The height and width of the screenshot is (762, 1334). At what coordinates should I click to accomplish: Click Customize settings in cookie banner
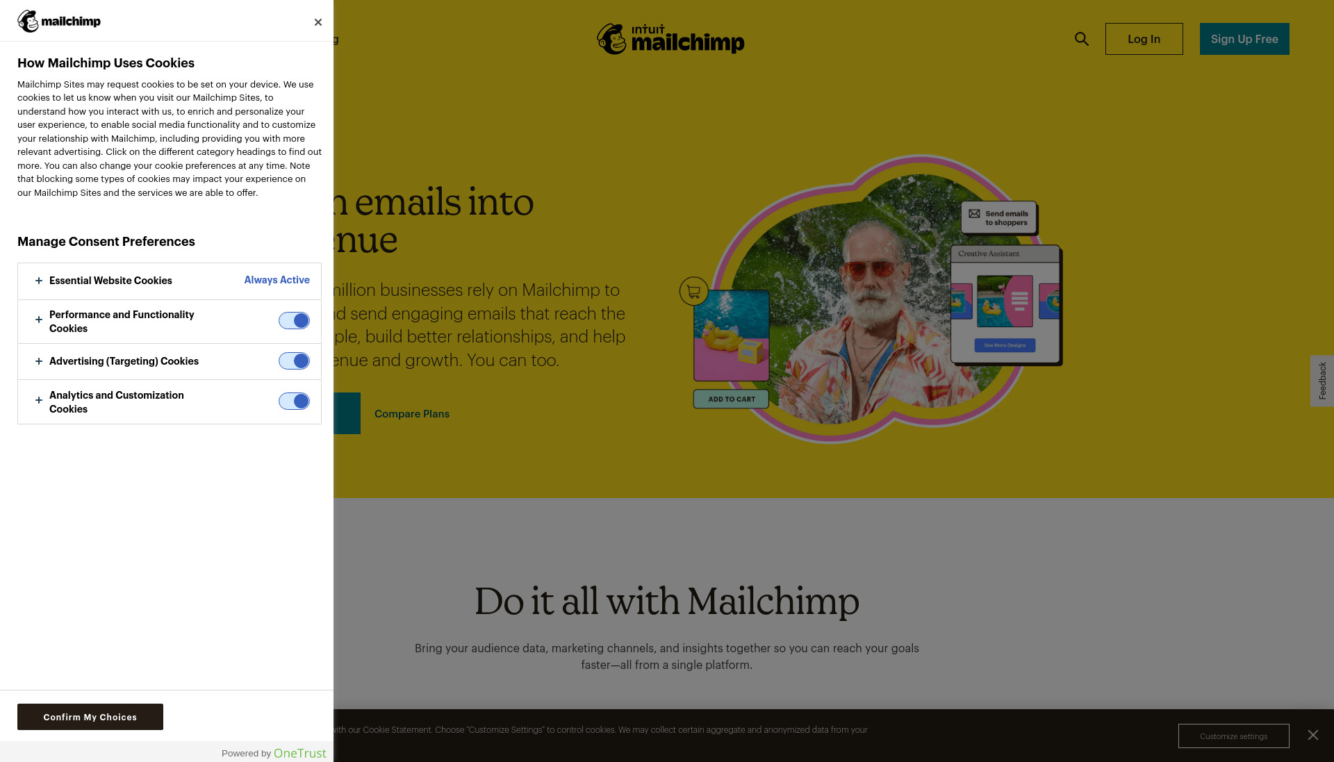click(1233, 736)
